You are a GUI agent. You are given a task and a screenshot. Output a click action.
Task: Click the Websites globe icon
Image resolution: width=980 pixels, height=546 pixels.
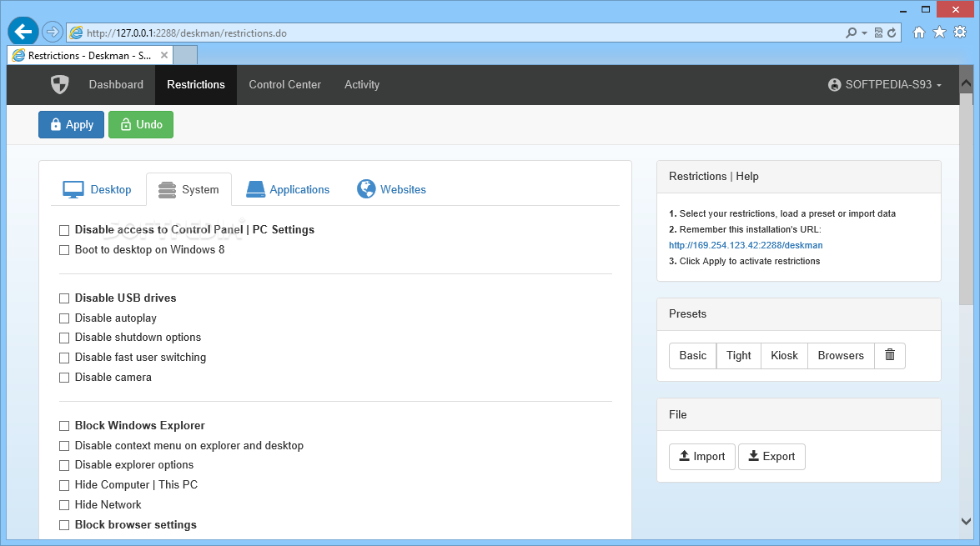(366, 188)
